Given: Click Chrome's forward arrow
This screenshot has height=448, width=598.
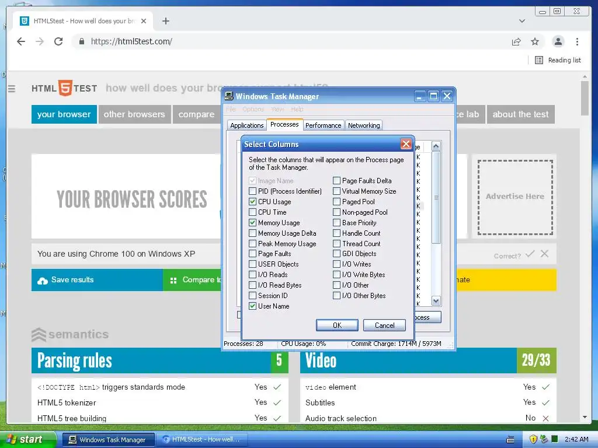Looking at the screenshot, I should [40, 41].
